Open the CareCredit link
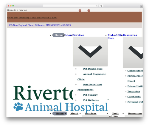The image size is (149, 126). coord(134,97)
